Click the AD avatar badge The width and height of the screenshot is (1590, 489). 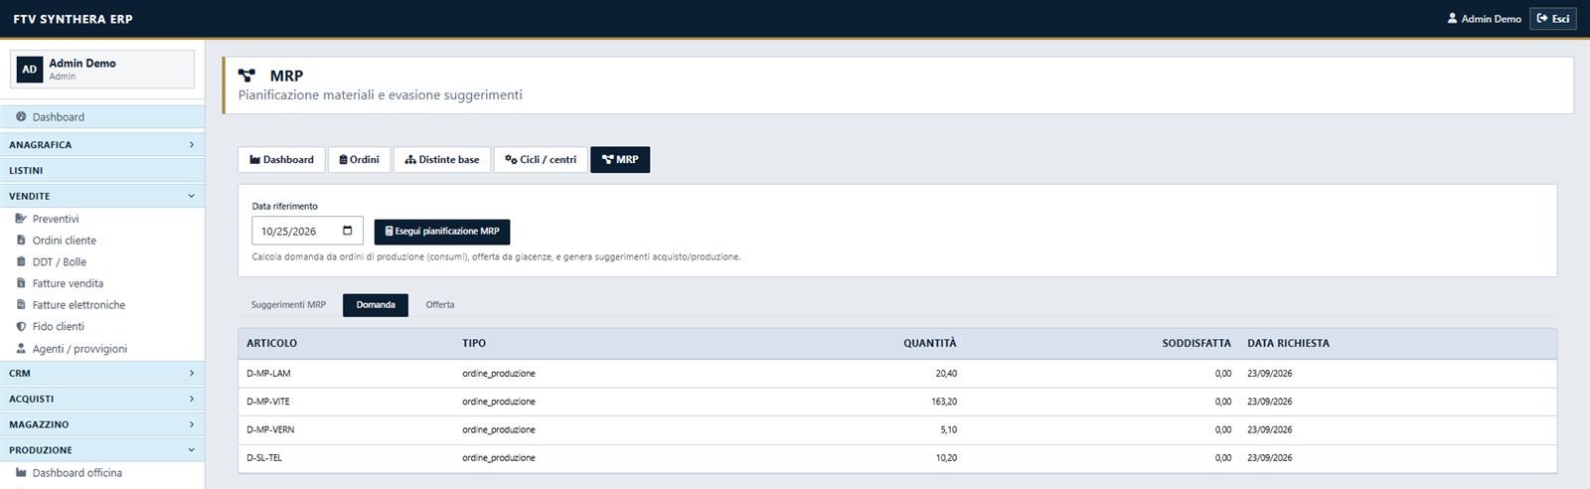(x=30, y=70)
